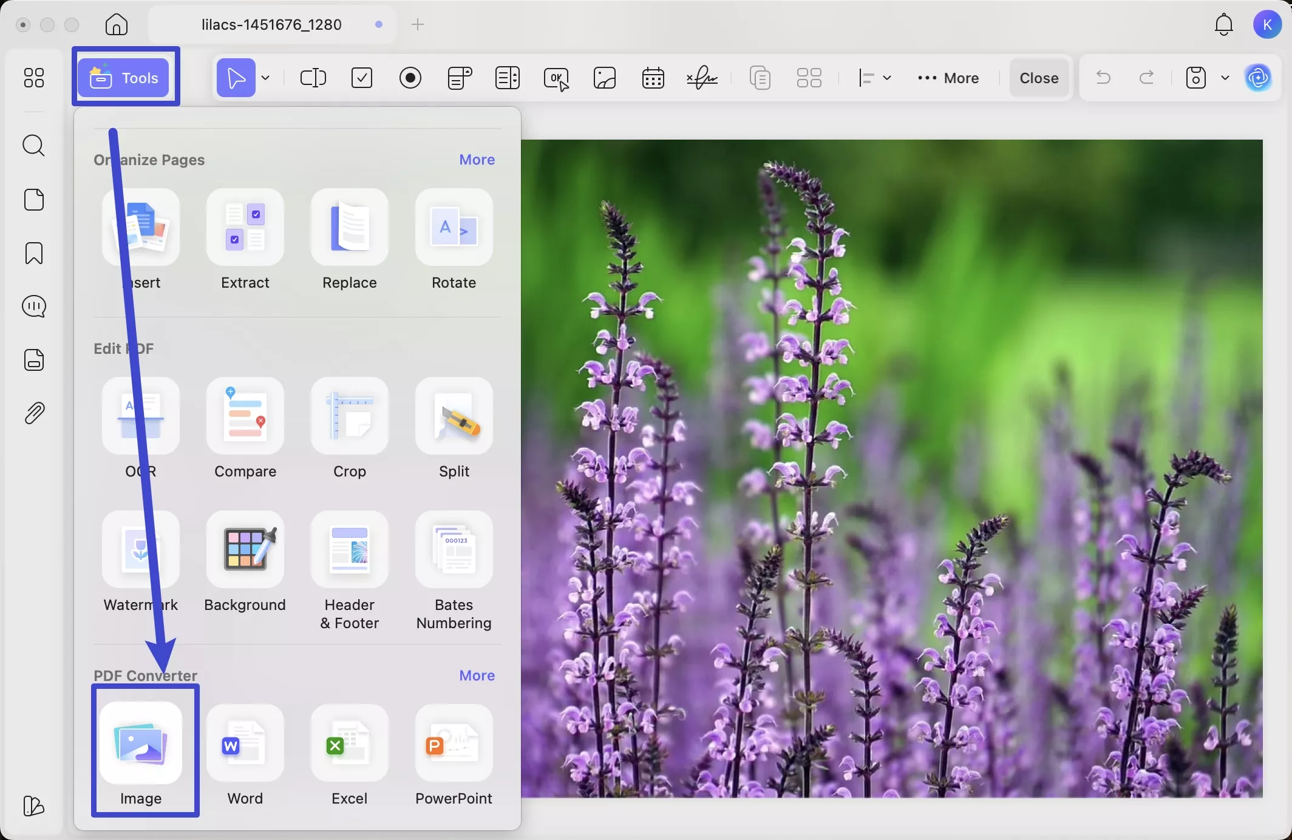Convert PDF to Word
The width and height of the screenshot is (1292, 840).
coord(245,744)
